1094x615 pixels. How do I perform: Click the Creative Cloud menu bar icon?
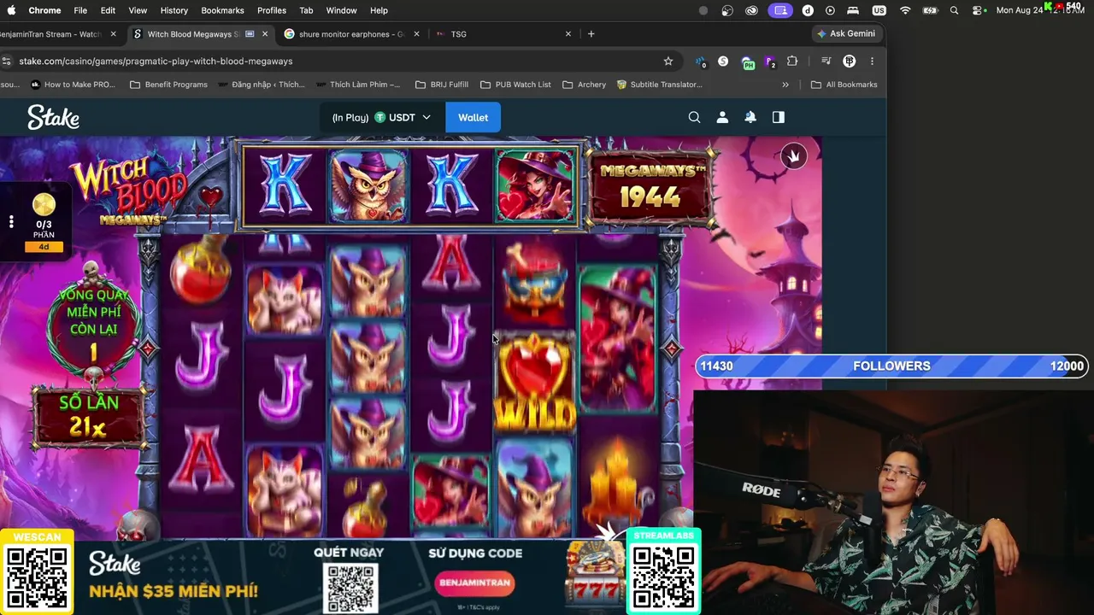(751, 10)
